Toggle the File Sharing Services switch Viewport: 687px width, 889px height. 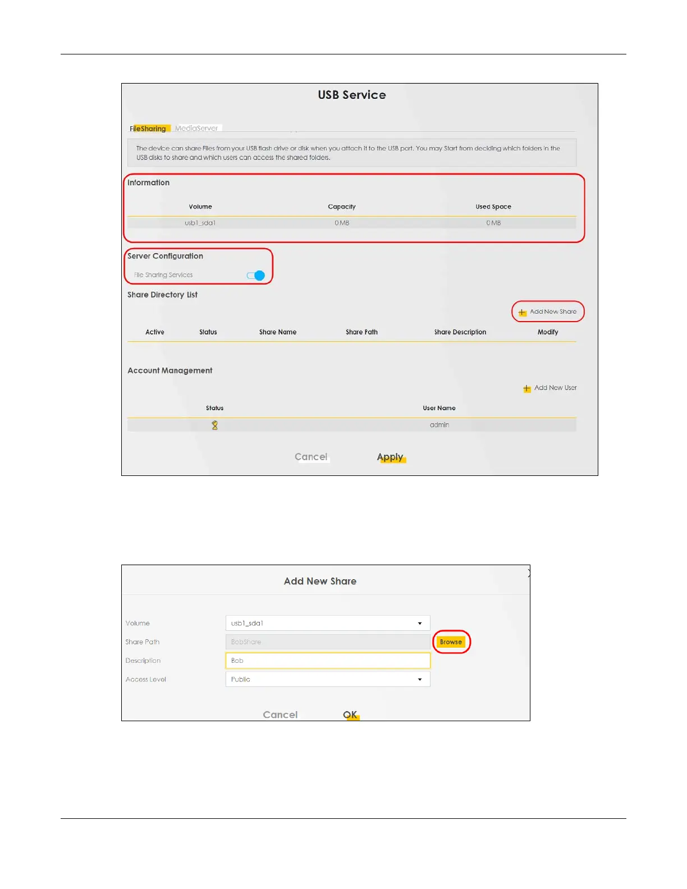[256, 276]
